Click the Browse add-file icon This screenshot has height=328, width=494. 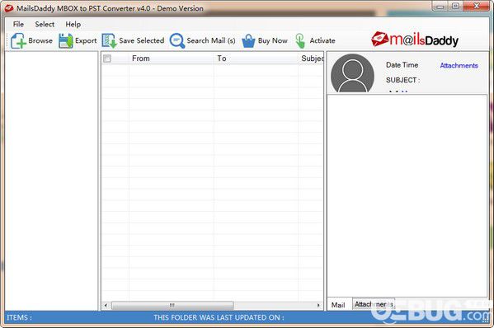pos(18,41)
